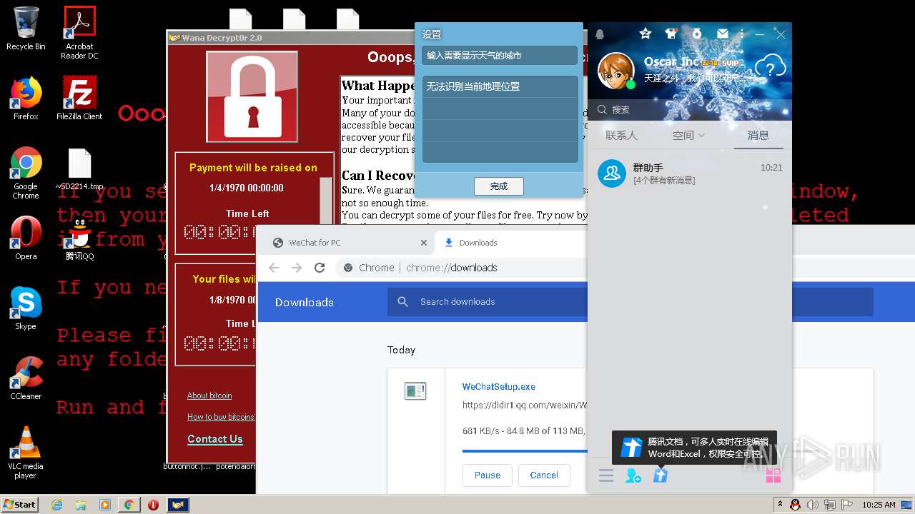The height and width of the screenshot is (514, 915).
Task: Cancel the WeChatSetup.exe download
Action: click(x=544, y=475)
